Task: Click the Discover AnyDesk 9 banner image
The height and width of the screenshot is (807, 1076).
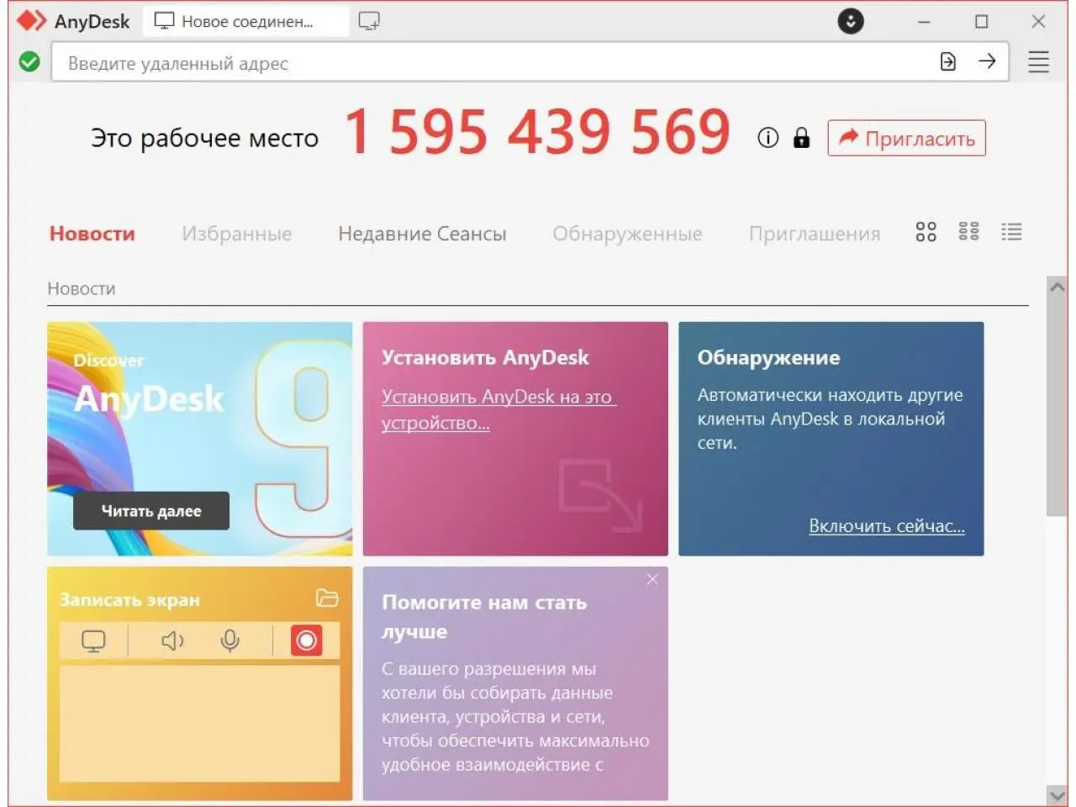Action: [200, 439]
